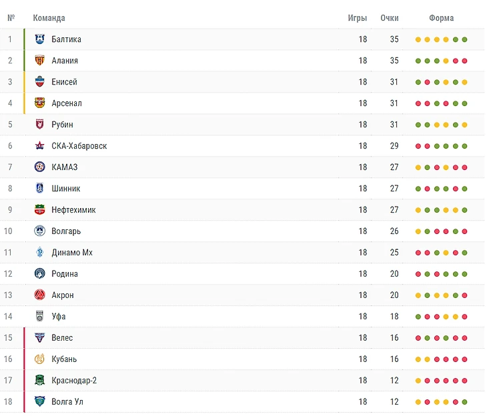Image resolution: width=487 pixels, height=416 pixels.
Task: Open the Волгарь team link
Action: pyautogui.click(x=66, y=231)
